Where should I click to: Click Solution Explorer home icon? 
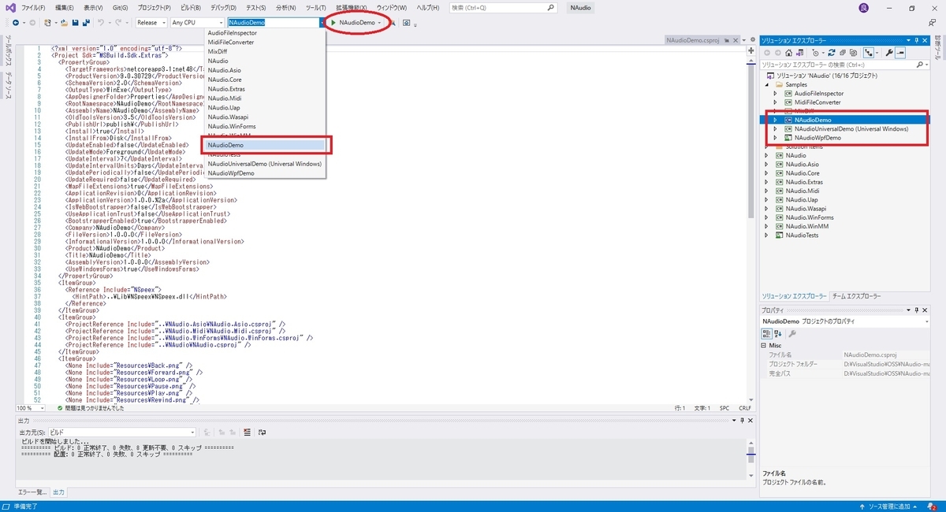coord(788,53)
